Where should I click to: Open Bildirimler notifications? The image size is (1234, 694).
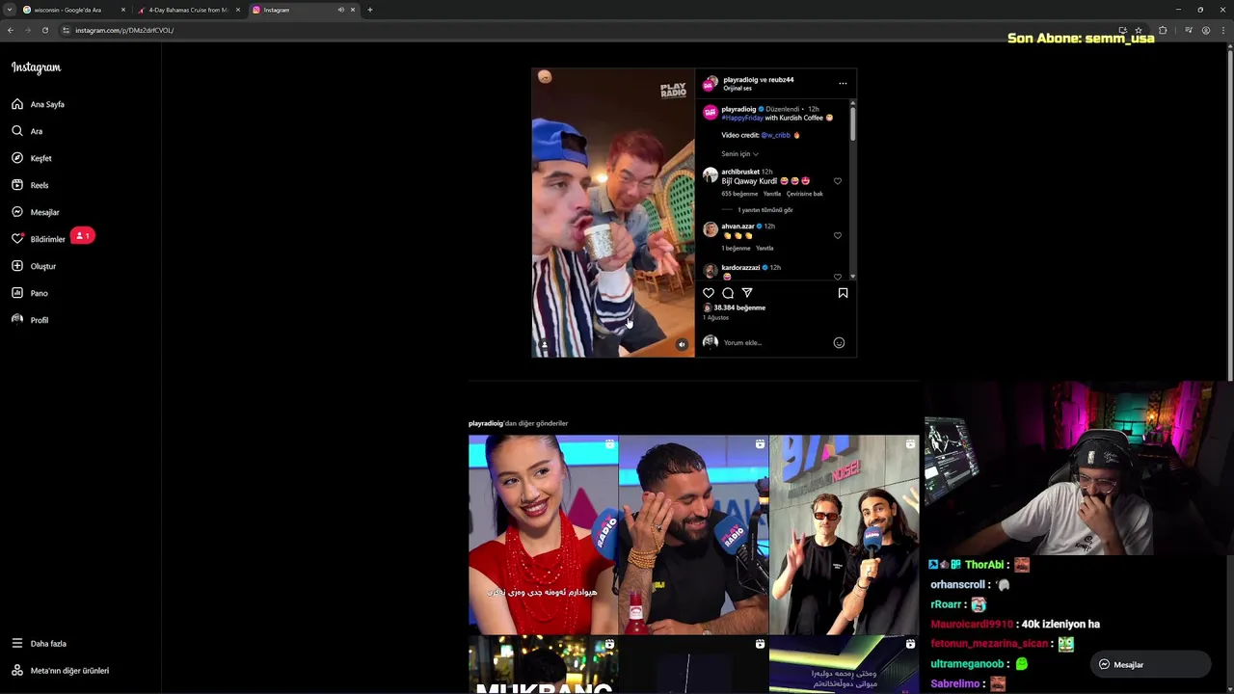click(39, 239)
